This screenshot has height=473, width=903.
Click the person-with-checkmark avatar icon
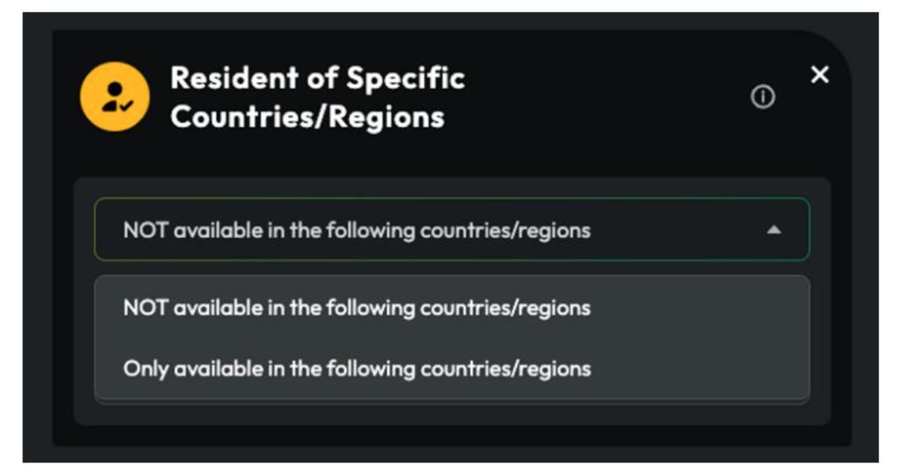(115, 97)
